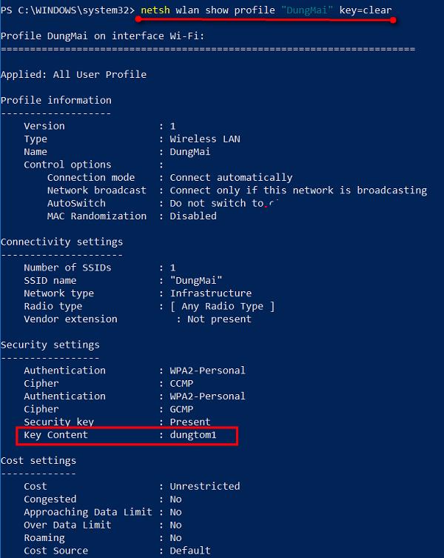Click the "DungMai" argument in the command line
The image size is (444, 558).
pos(305,10)
